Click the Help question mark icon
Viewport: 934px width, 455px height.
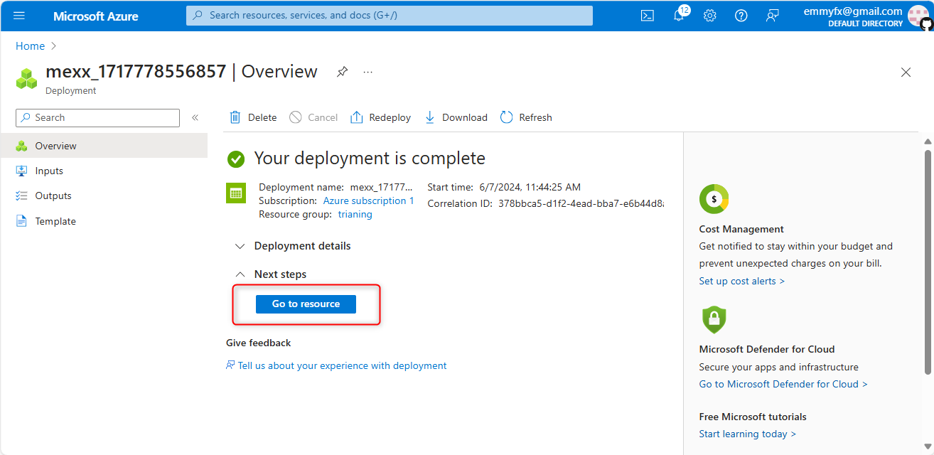pyautogui.click(x=741, y=16)
